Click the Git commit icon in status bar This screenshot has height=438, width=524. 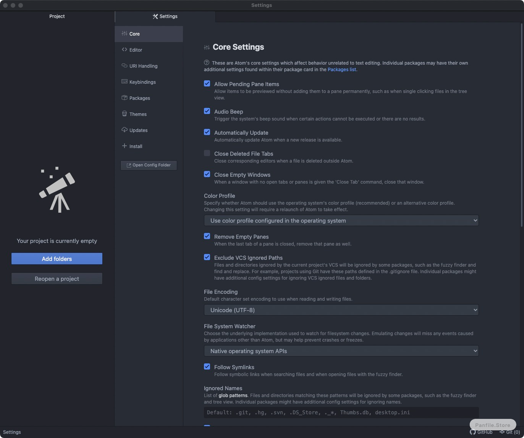click(x=502, y=432)
